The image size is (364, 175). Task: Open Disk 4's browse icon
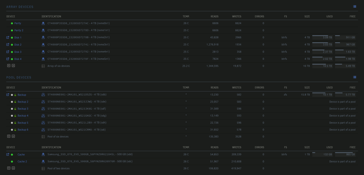8,59
